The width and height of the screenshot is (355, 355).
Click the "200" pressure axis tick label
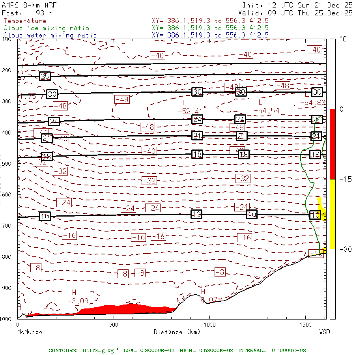(x=7, y=70)
